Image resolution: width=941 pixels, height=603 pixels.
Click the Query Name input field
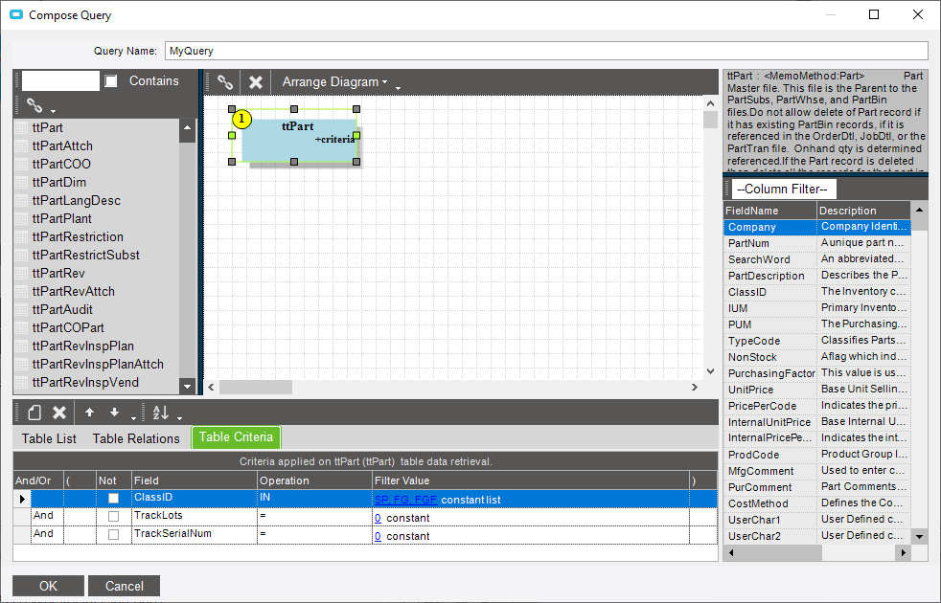coord(383,50)
